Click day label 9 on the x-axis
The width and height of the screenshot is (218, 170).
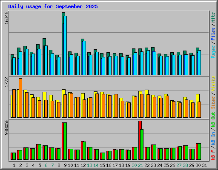click(x=65, y=165)
